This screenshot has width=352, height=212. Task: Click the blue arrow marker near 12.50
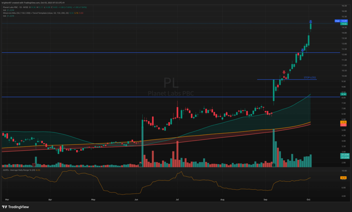point(302,50)
